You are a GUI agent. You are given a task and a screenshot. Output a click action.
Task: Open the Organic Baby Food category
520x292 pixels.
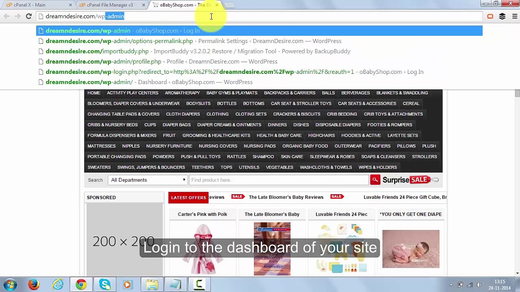(x=305, y=146)
